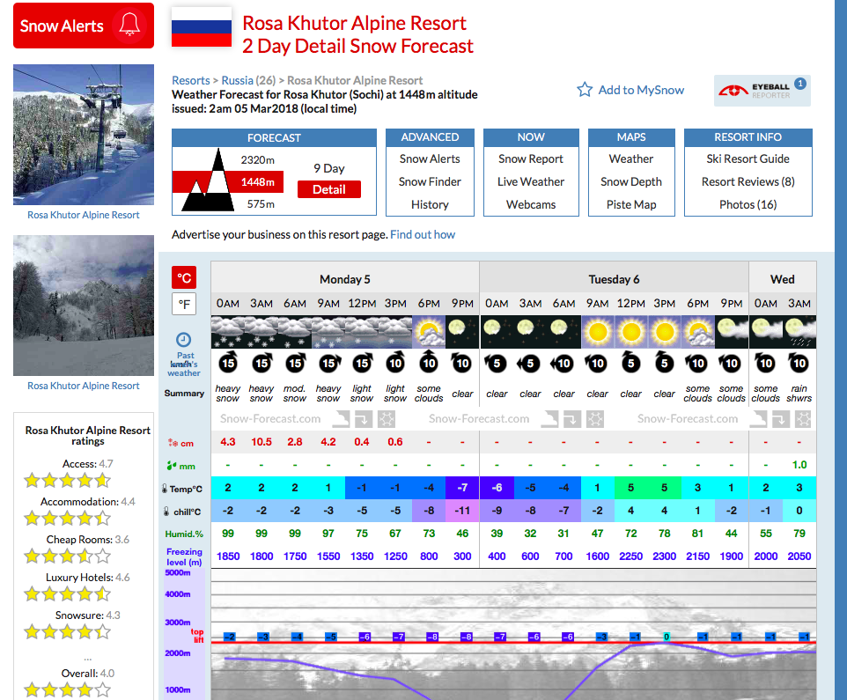
Task: Open the chairlift resort photo thumbnail
Action: click(x=84, y=135)
